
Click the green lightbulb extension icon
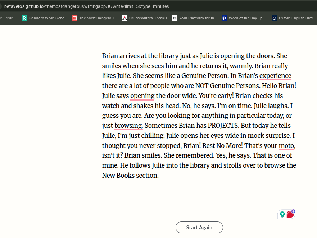(282, 214)
